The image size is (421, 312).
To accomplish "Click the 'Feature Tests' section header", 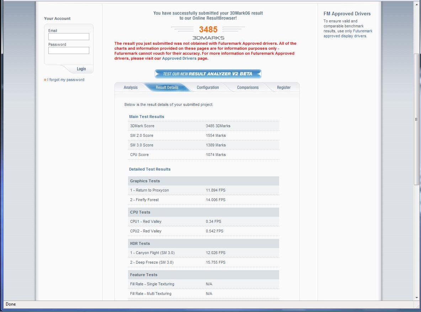I will pos(203,275).
